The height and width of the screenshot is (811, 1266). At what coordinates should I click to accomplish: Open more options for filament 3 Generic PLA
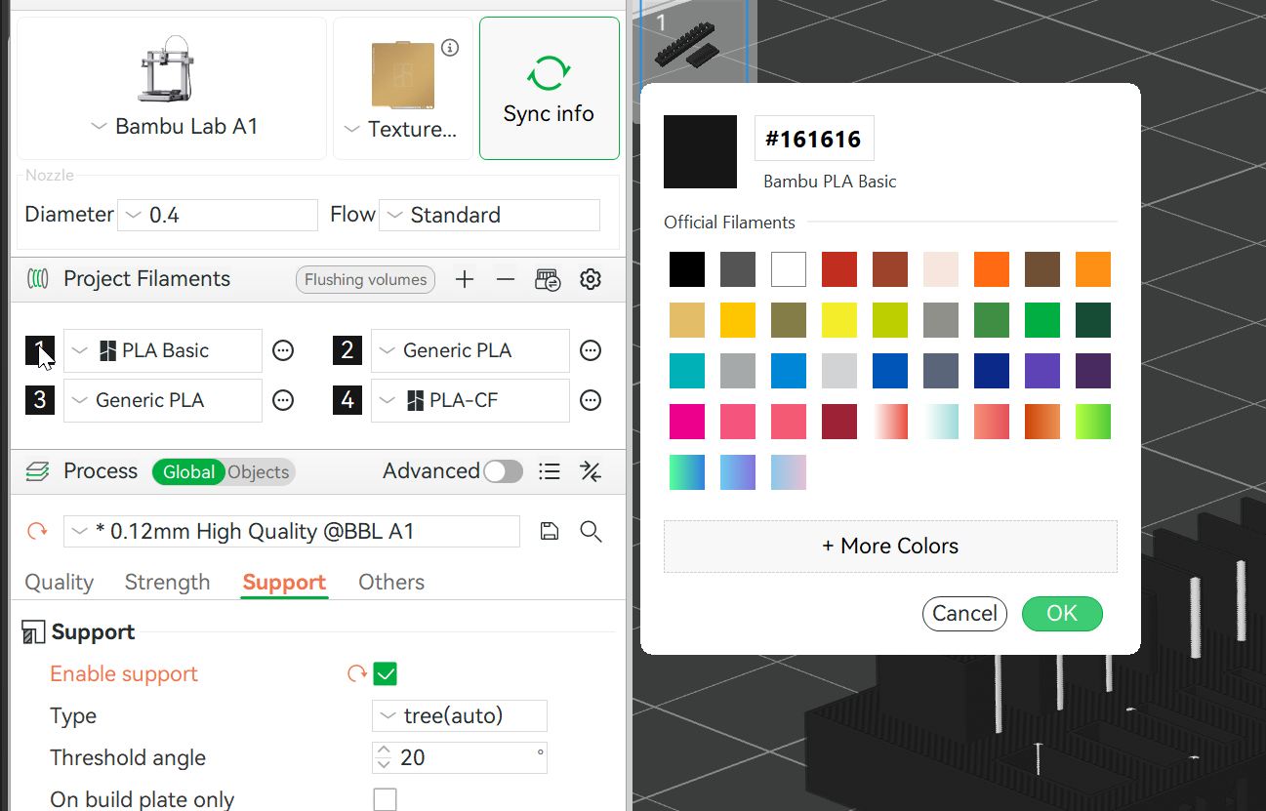pos(283,400)
